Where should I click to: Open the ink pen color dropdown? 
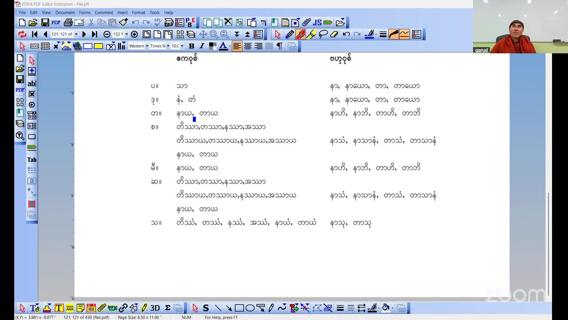[x=376, y=34]
